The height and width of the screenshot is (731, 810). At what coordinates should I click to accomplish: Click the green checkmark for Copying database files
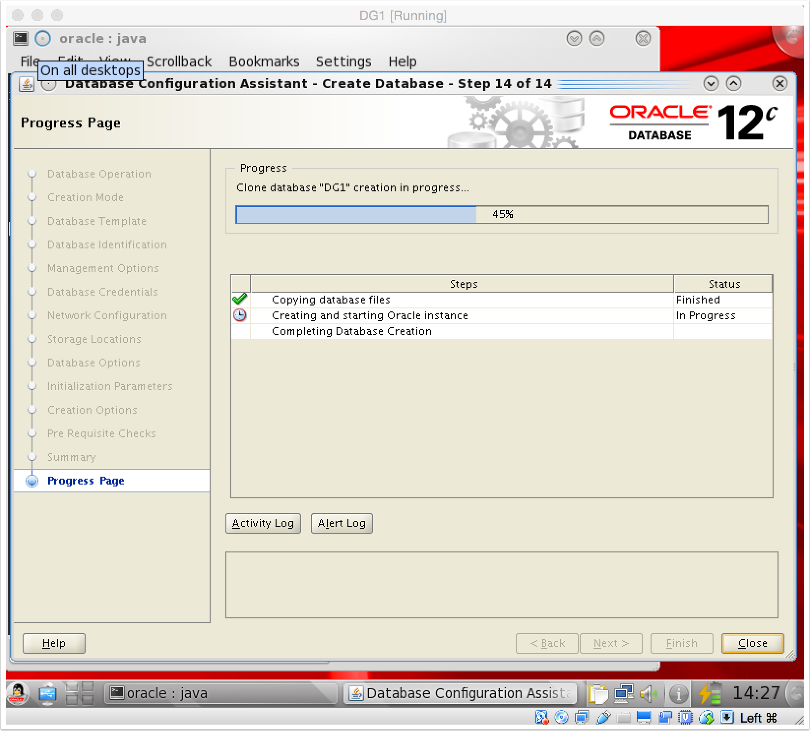coord(240,299)
